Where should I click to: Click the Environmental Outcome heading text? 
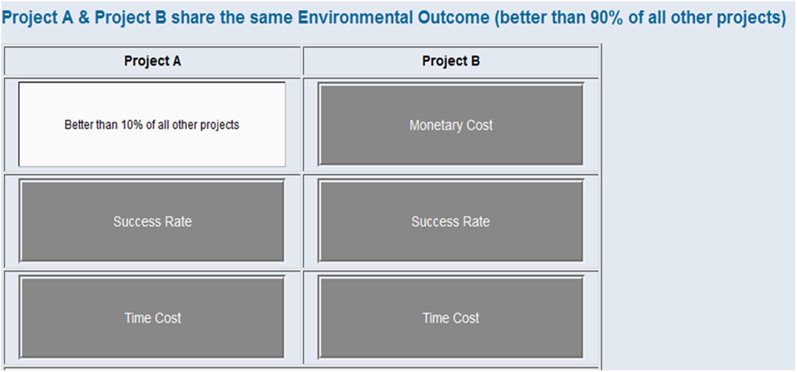click(394, 18)
